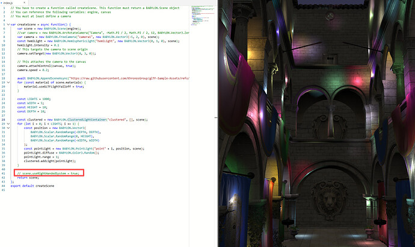Click 'camera.speed = 0.2;' line
Image resolution: width=415 pixels, height=247 pixels.
[x=33, y=70]
